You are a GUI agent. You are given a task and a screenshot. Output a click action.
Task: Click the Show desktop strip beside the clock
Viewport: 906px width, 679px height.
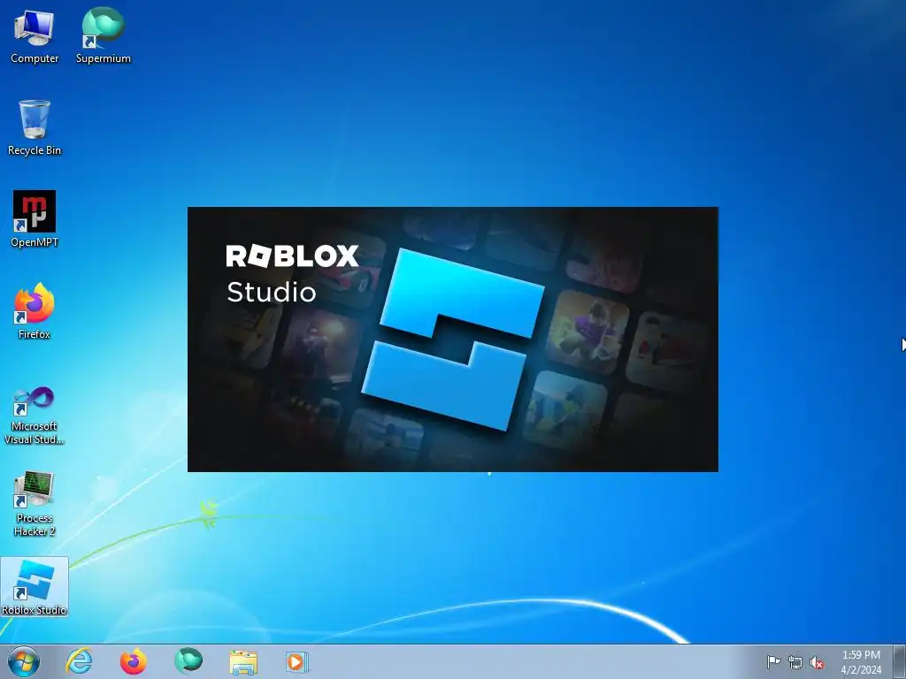tap(900, 661)
